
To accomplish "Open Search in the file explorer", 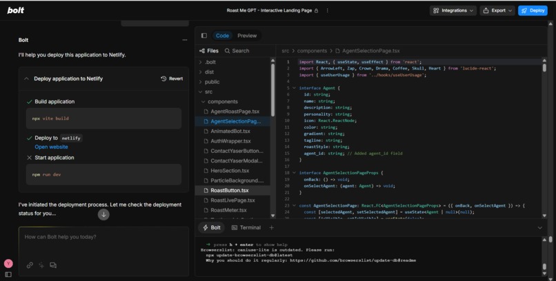I will click(x=237, y=50).
